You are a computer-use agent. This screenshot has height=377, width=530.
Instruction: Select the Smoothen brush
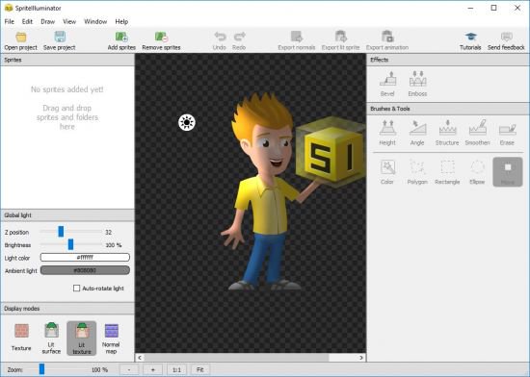tap(477, 133)
